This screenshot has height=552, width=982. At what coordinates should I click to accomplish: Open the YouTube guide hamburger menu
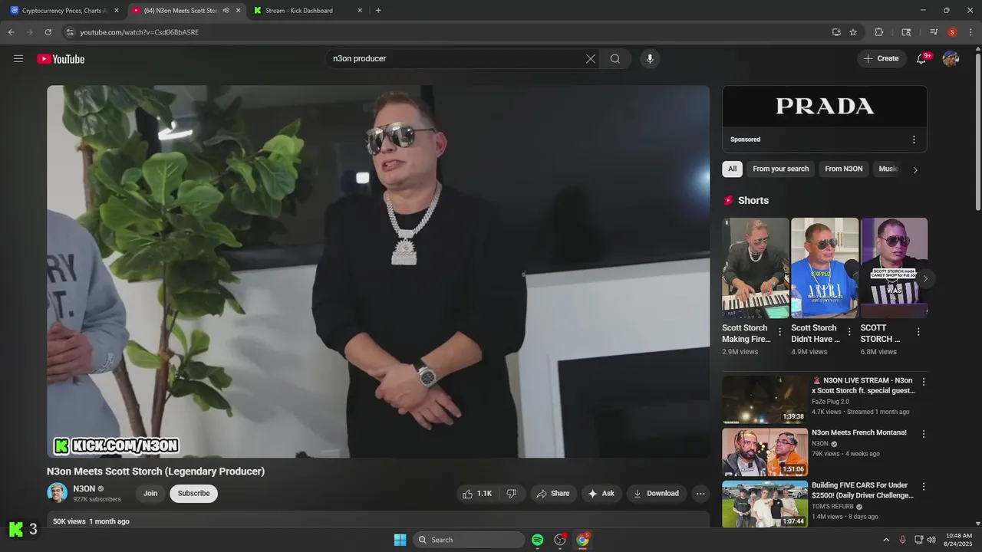pos(18,59)
